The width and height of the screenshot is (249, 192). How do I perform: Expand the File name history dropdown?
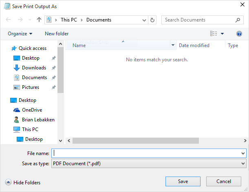click(243, 153)
